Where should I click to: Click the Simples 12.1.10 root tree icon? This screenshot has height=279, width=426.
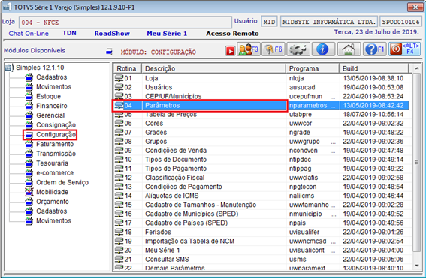click(8, 67)
